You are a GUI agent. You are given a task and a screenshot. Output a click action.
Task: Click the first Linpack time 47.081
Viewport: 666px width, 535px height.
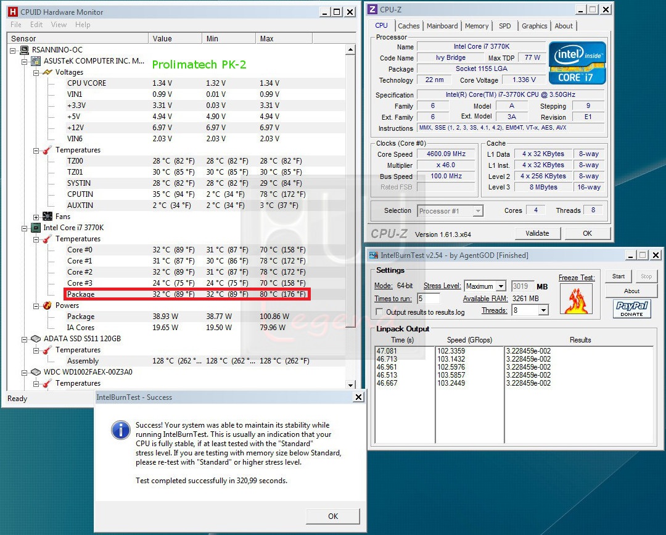[x=387, y=351]
